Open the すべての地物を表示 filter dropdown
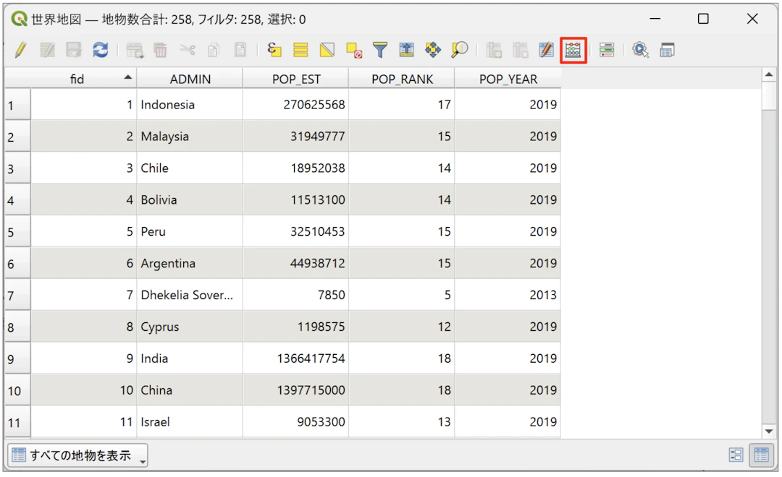 coord(78,455)
